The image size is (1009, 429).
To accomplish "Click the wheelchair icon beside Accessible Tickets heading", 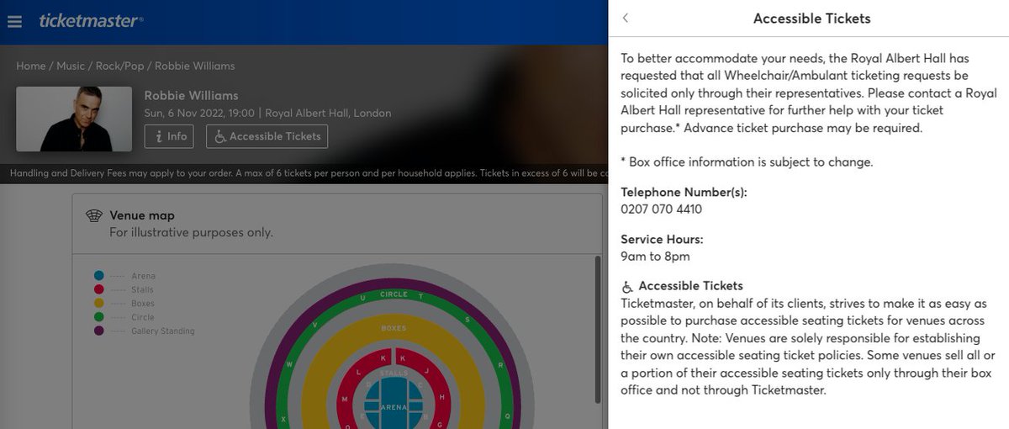I will point(627,286).
